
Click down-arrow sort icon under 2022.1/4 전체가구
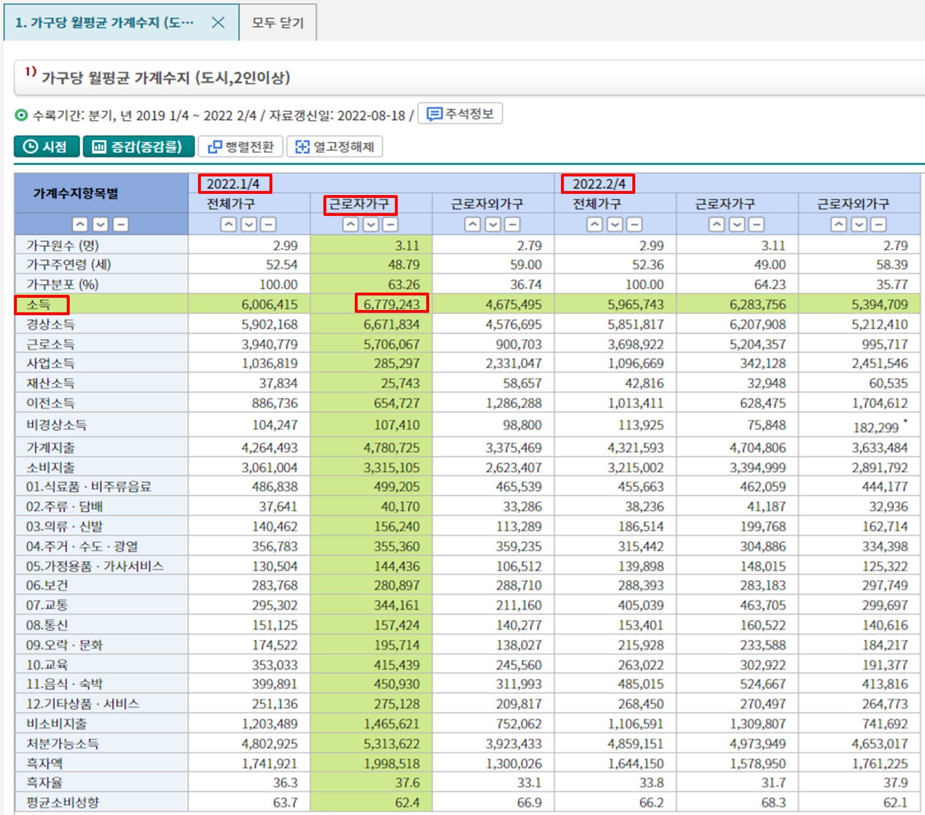pos(249,224)
